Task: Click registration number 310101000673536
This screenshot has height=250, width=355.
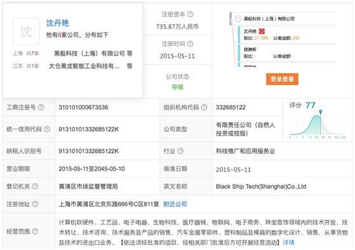Action: tap(83, 107)
